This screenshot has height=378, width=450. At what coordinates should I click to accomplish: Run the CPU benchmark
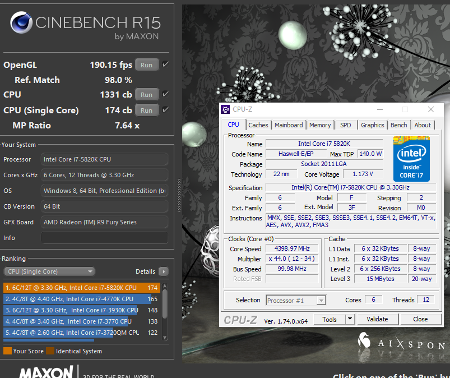(147, 94)
